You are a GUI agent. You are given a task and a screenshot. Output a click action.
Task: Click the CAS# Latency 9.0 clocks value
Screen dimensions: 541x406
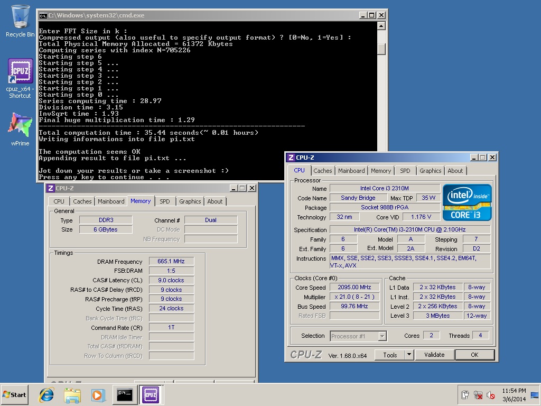coord(171,280)
